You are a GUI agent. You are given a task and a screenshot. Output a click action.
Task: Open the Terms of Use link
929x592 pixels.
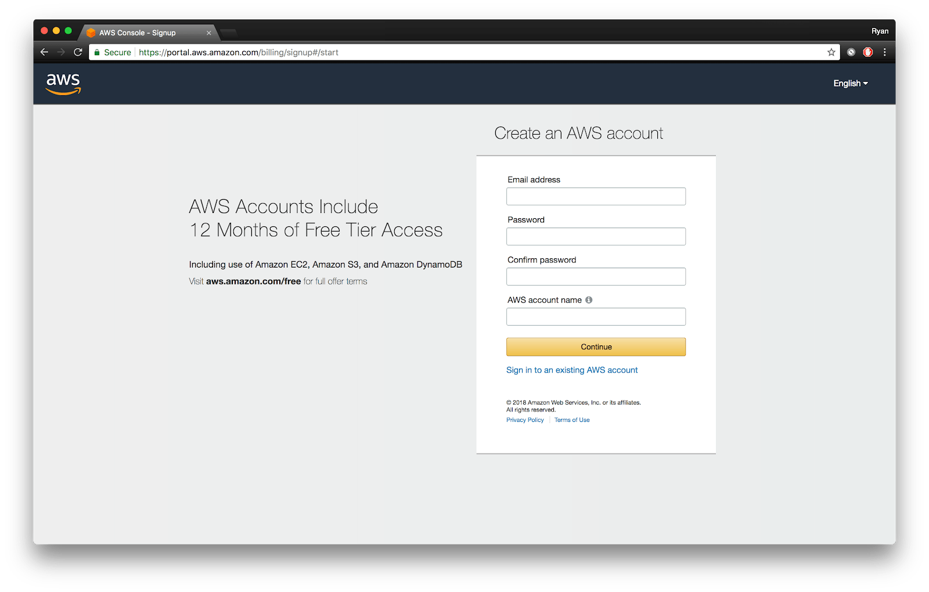tap(571, 420)
